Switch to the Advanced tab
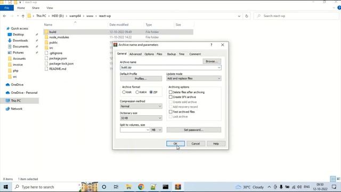The image size is (341, 192). tap(135, 54)
